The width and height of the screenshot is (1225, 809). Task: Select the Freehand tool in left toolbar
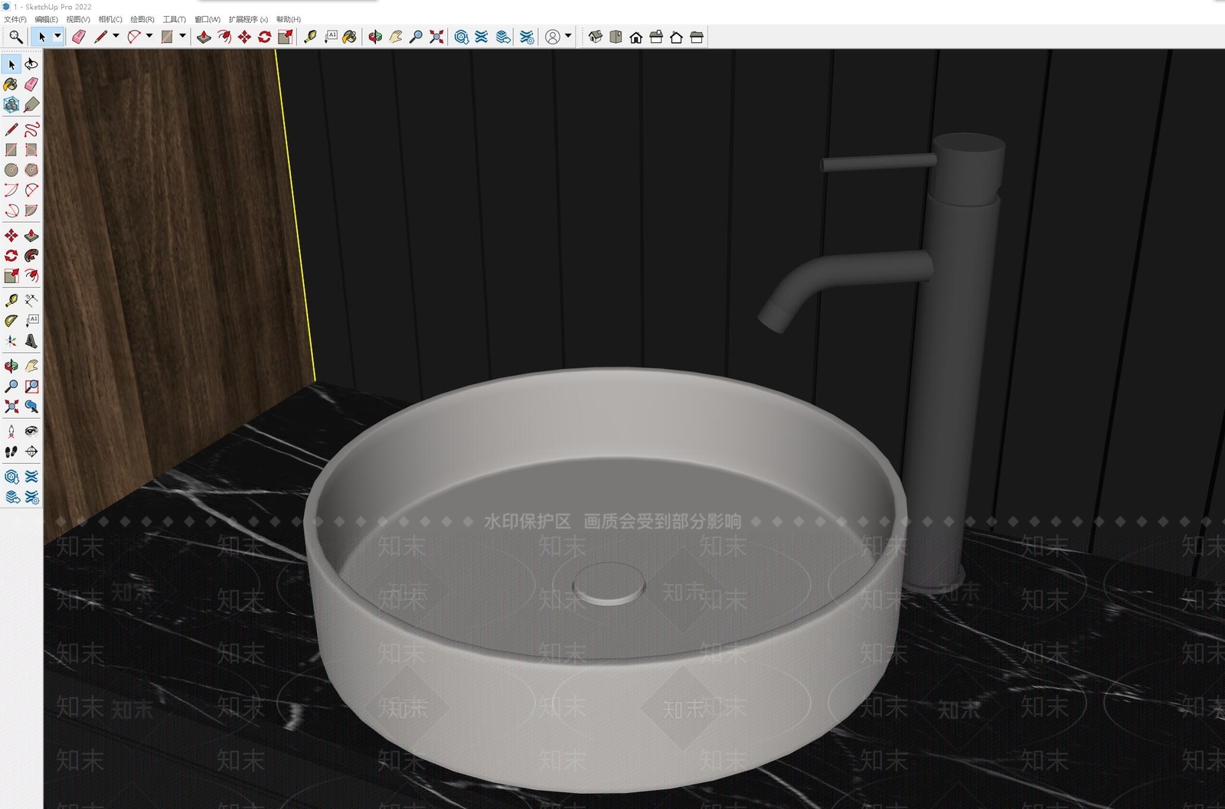click(31, 129)
